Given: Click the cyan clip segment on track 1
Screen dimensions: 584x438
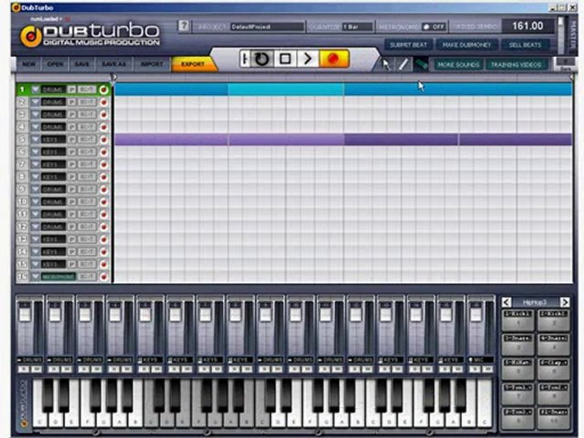Looking at the screenshot, I should click(x=286, y=89).
